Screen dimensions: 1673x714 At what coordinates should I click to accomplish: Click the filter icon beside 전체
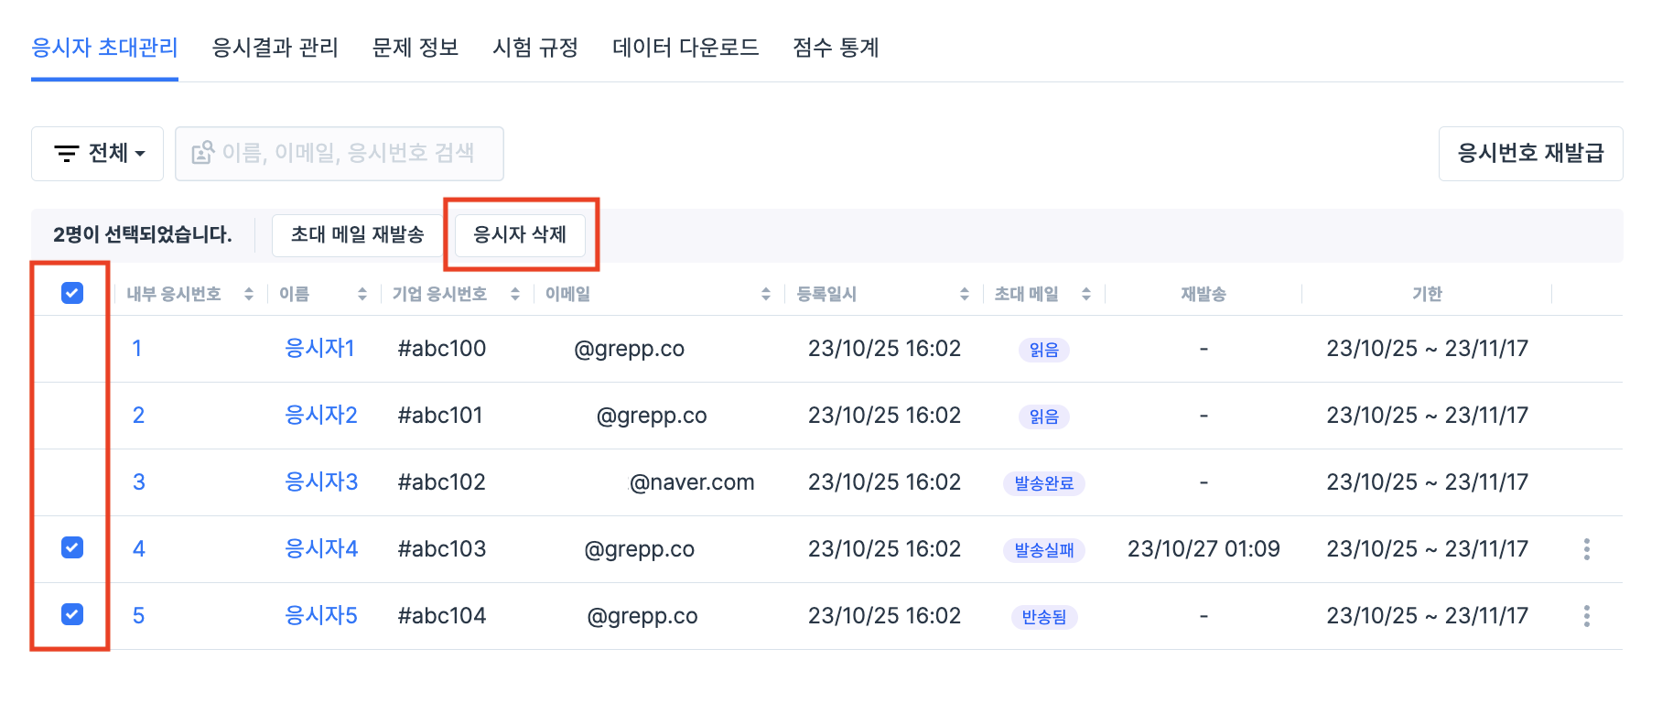[x=67, y=154]
